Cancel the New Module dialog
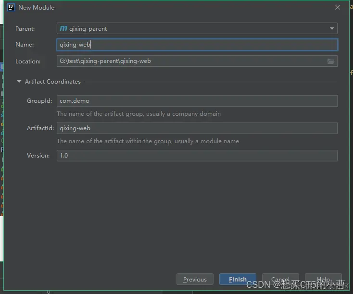 pyautogui.click(x=280, y=280)
